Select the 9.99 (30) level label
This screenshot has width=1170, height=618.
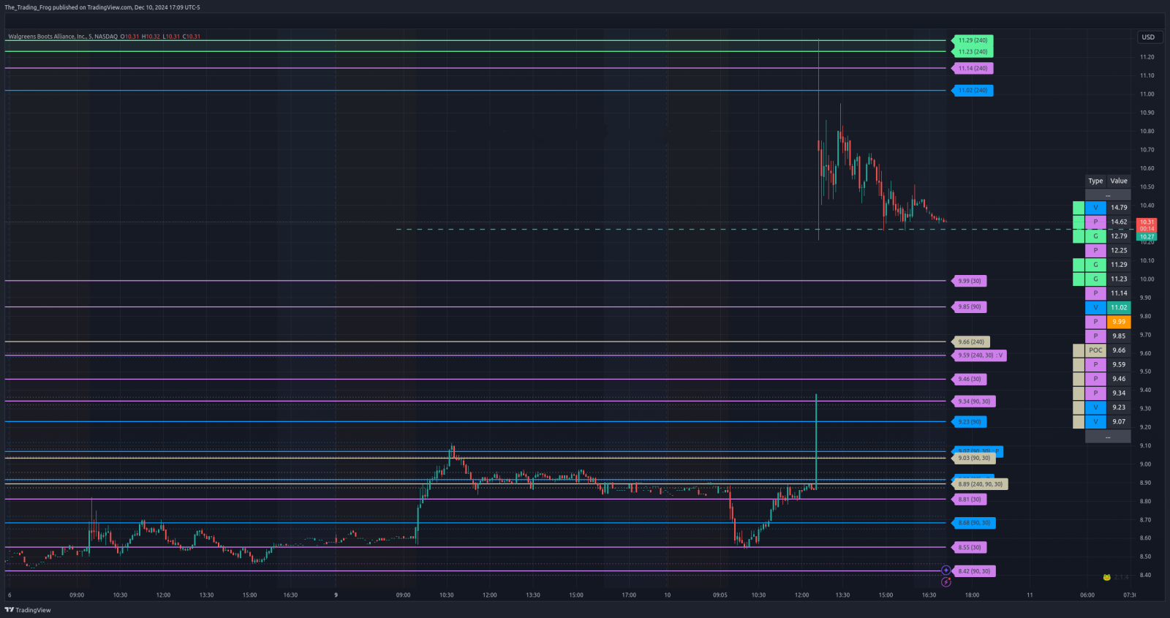coord(969,281)
